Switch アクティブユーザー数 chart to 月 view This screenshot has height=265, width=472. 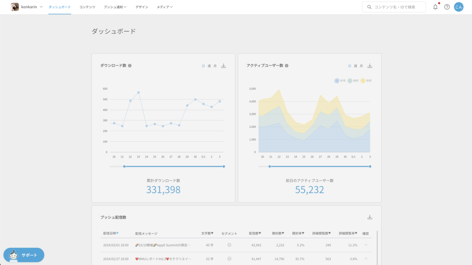click(x=361, y=66)
